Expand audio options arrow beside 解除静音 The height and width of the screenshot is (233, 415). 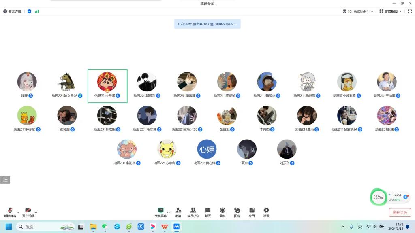pos(18,212)
